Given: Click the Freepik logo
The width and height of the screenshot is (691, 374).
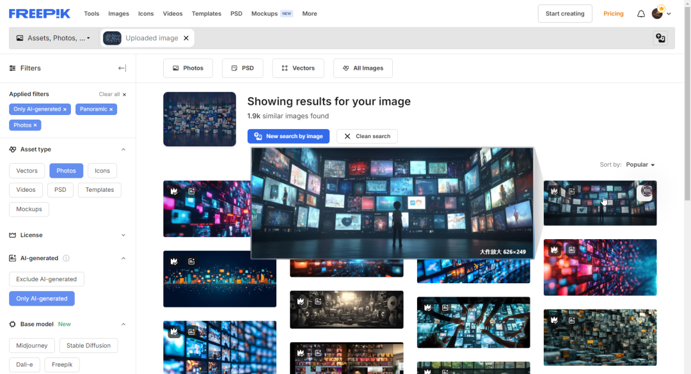Looking at the screenshot, I should click(x=39, y=13).
